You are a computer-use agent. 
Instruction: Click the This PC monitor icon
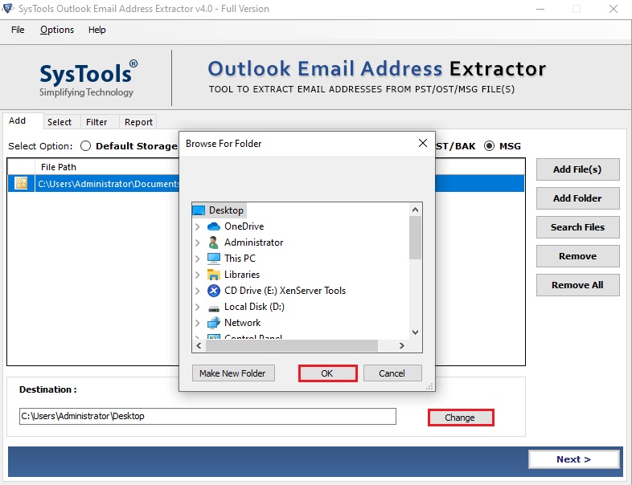point(214,259)
